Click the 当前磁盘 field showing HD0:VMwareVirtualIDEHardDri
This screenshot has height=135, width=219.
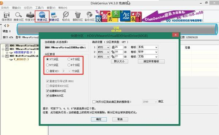point(65,47)
